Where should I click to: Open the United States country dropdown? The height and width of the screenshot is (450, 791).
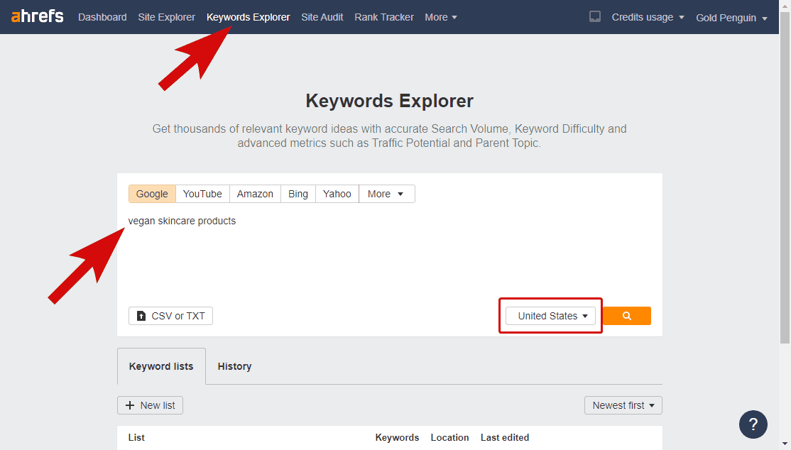(x=550, y=316)
